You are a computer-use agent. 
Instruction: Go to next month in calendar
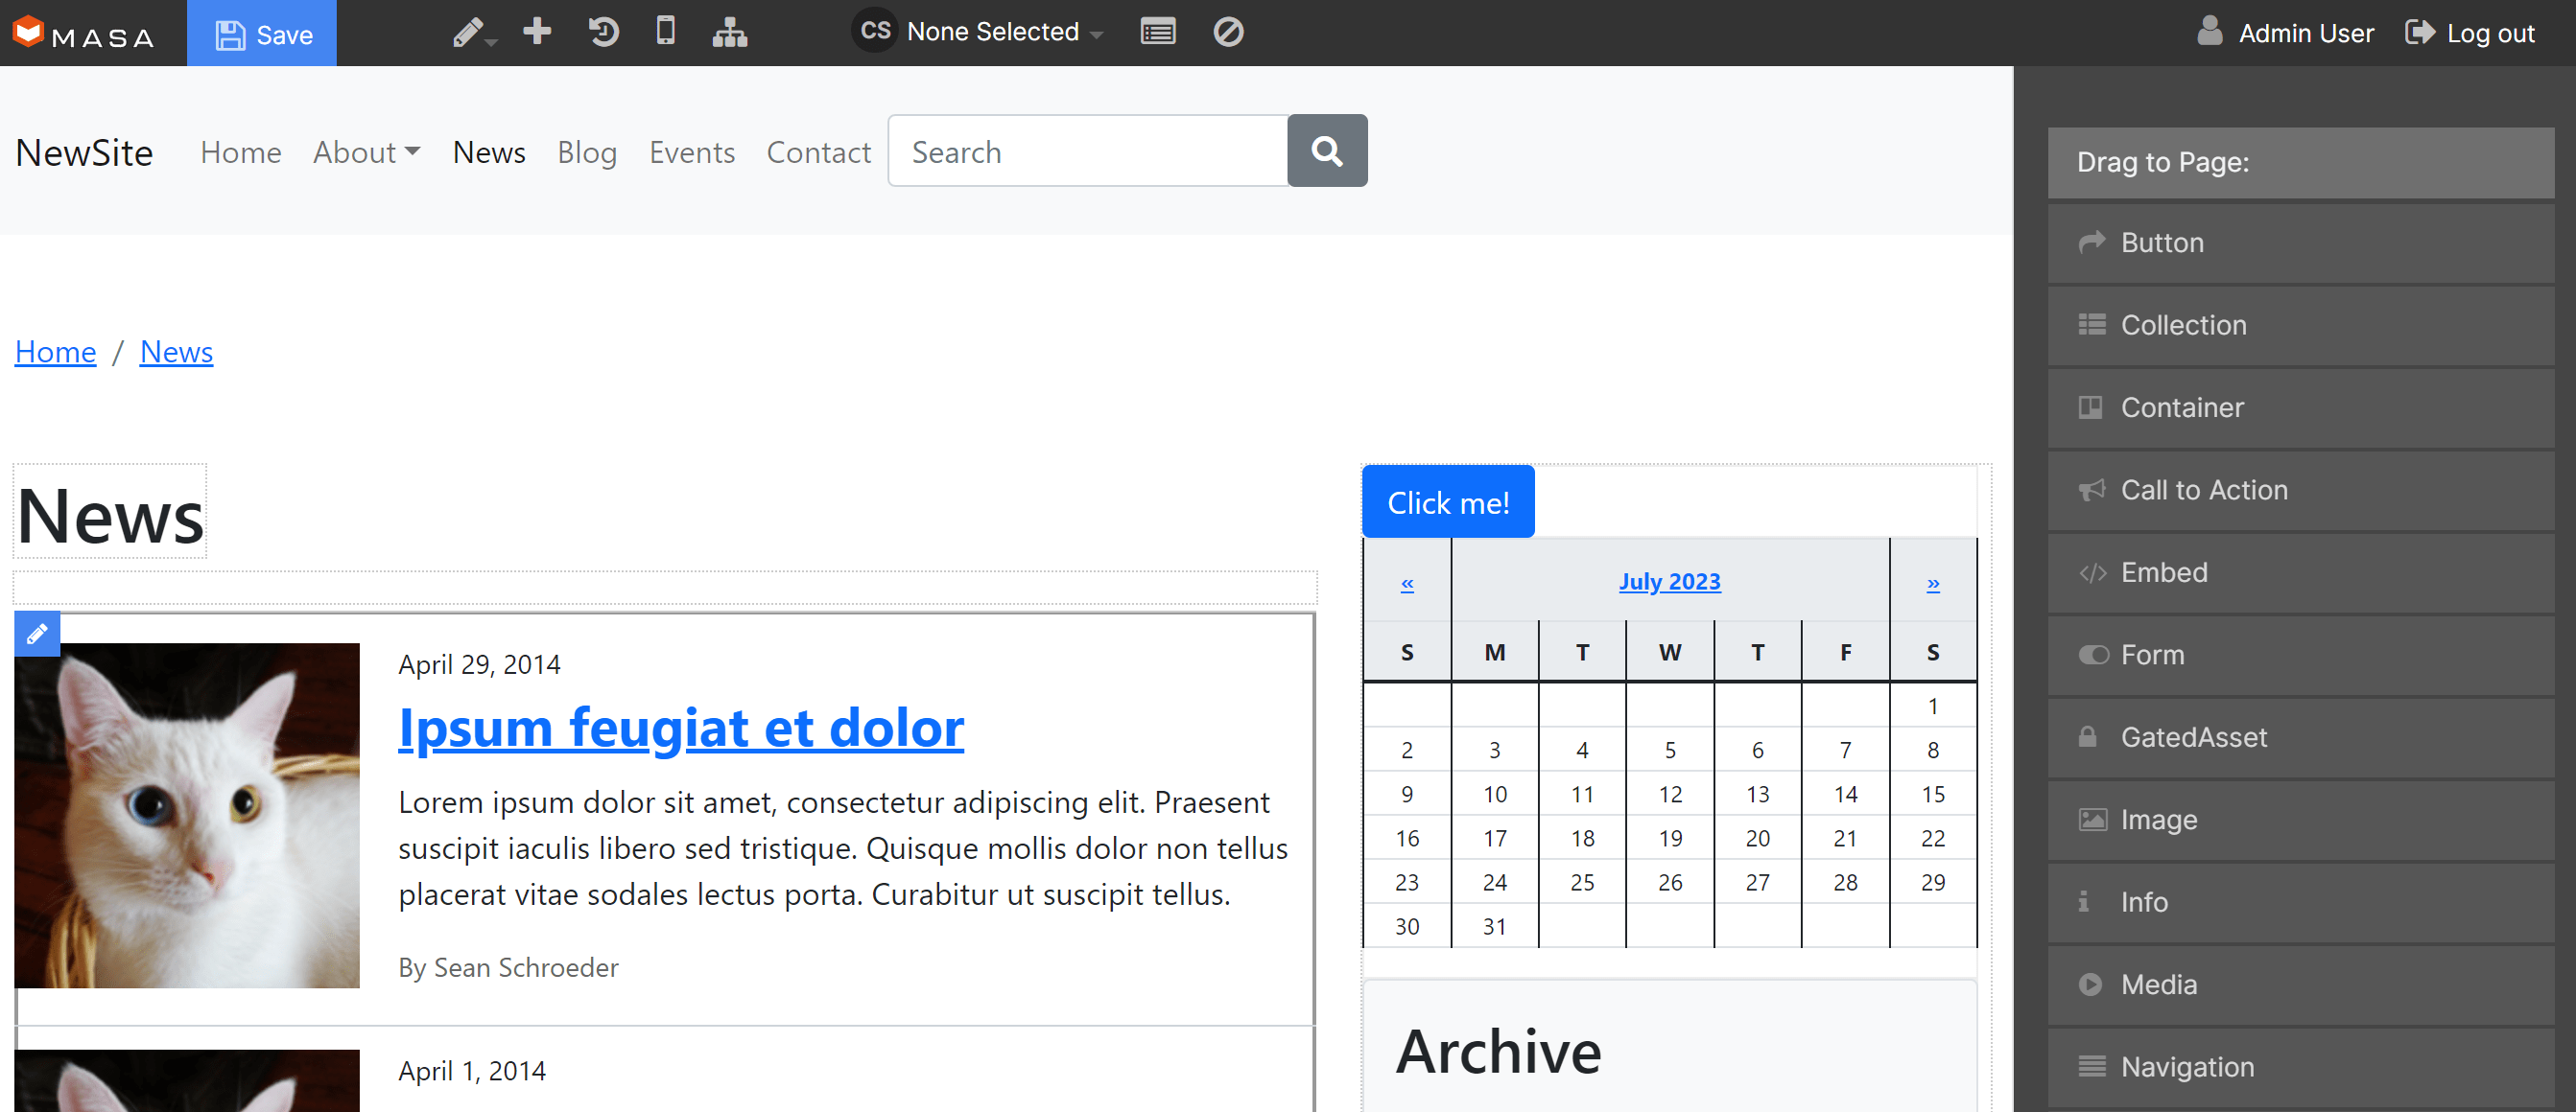(x=1932, y=584)
